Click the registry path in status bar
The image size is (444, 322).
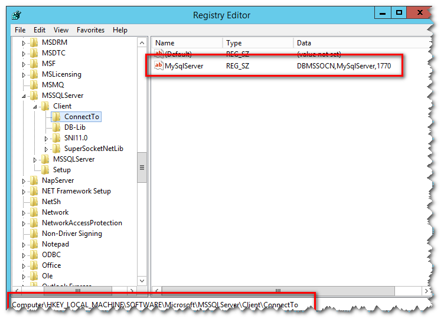[155, 305]
